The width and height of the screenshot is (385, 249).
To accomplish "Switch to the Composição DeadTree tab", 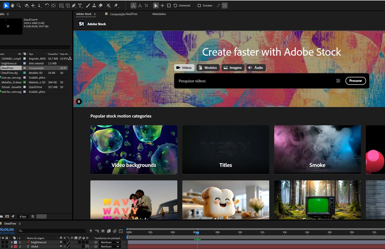I will pos(124,14).
